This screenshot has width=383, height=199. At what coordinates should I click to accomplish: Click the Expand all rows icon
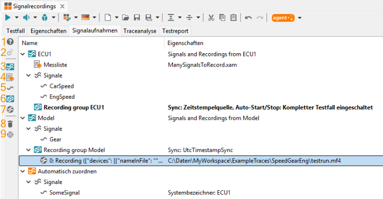tap(171, 18)
